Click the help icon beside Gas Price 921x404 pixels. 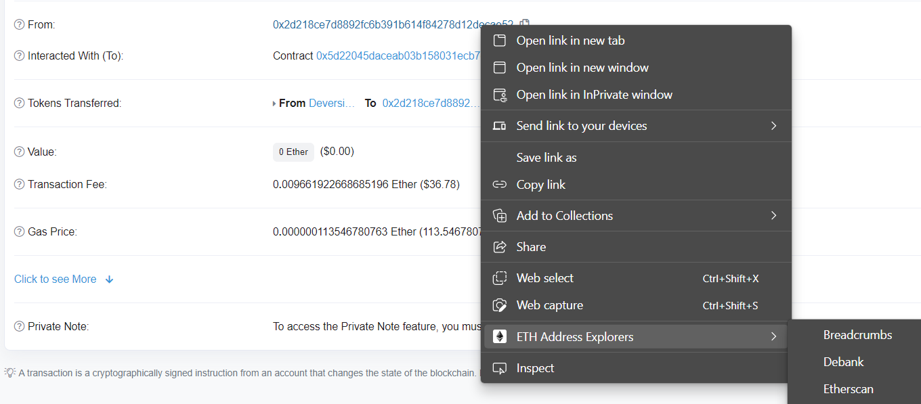pos(19,232)
